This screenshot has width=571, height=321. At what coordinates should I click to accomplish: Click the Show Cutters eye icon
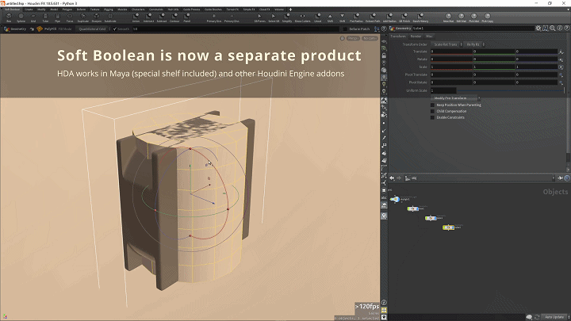[302, 17]
